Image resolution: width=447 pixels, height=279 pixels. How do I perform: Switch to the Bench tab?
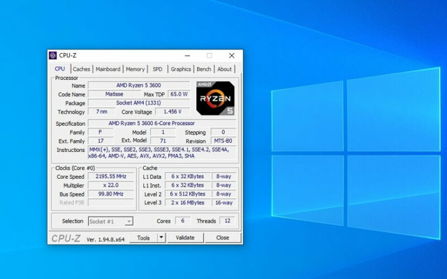[x=204, y=69]
